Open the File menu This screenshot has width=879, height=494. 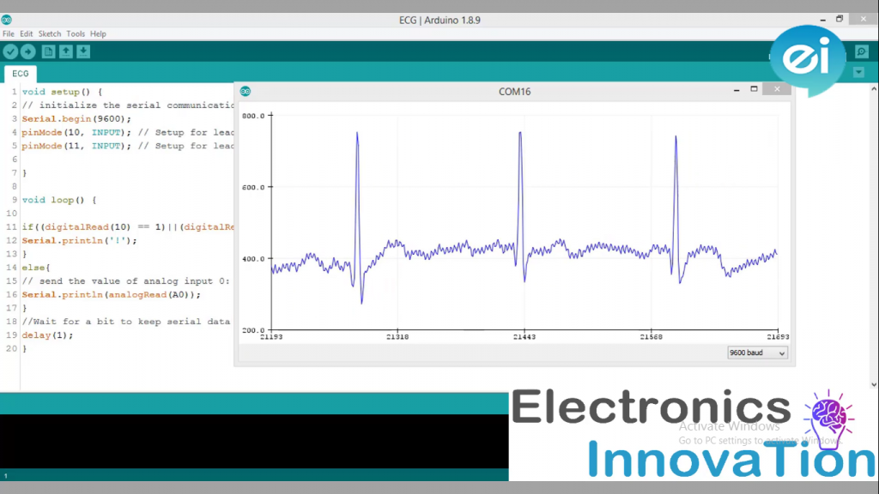8,33
